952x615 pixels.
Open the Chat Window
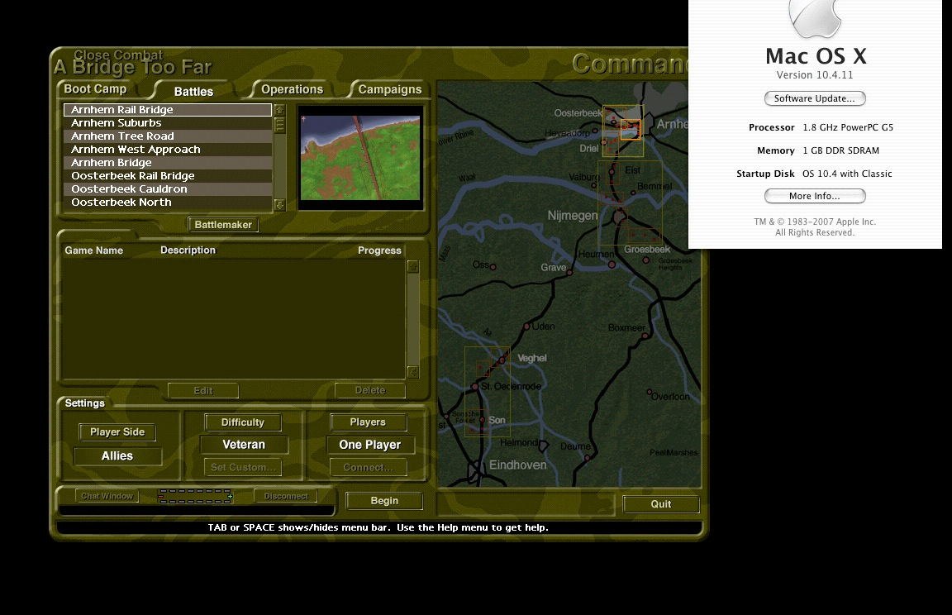[107, 496]
